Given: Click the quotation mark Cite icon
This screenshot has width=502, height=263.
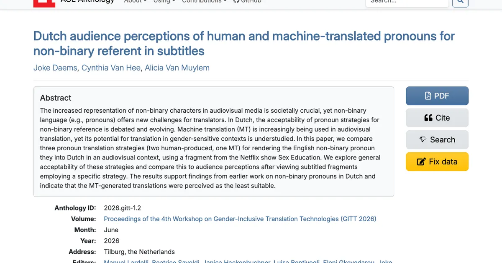Looking at the screenshot, I should pyautogui.click(x=428, y=118).
